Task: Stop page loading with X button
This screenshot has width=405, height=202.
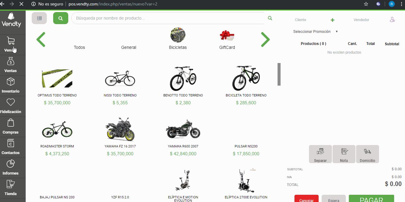Action: (21, 4)
